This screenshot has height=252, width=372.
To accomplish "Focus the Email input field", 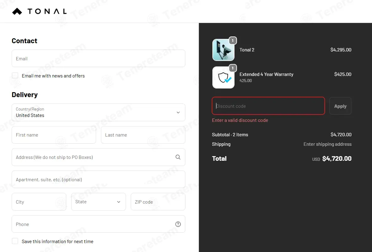I will [x=99, y=58].
